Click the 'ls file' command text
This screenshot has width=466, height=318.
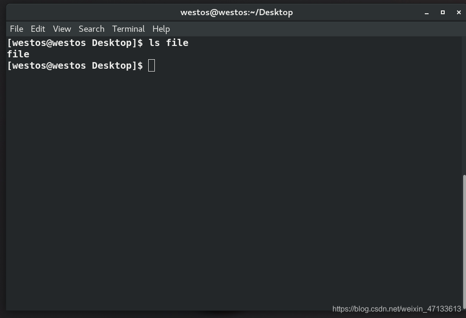pos(169,43)
